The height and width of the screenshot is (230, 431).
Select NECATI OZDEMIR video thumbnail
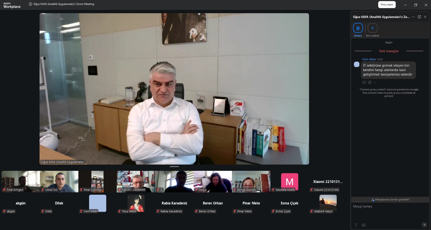pos(136,182)
